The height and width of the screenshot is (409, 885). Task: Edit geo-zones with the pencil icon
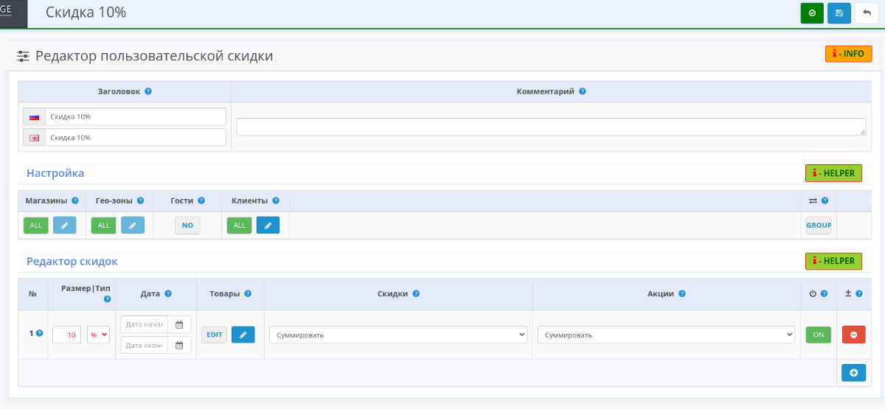(x=133, y=226)
